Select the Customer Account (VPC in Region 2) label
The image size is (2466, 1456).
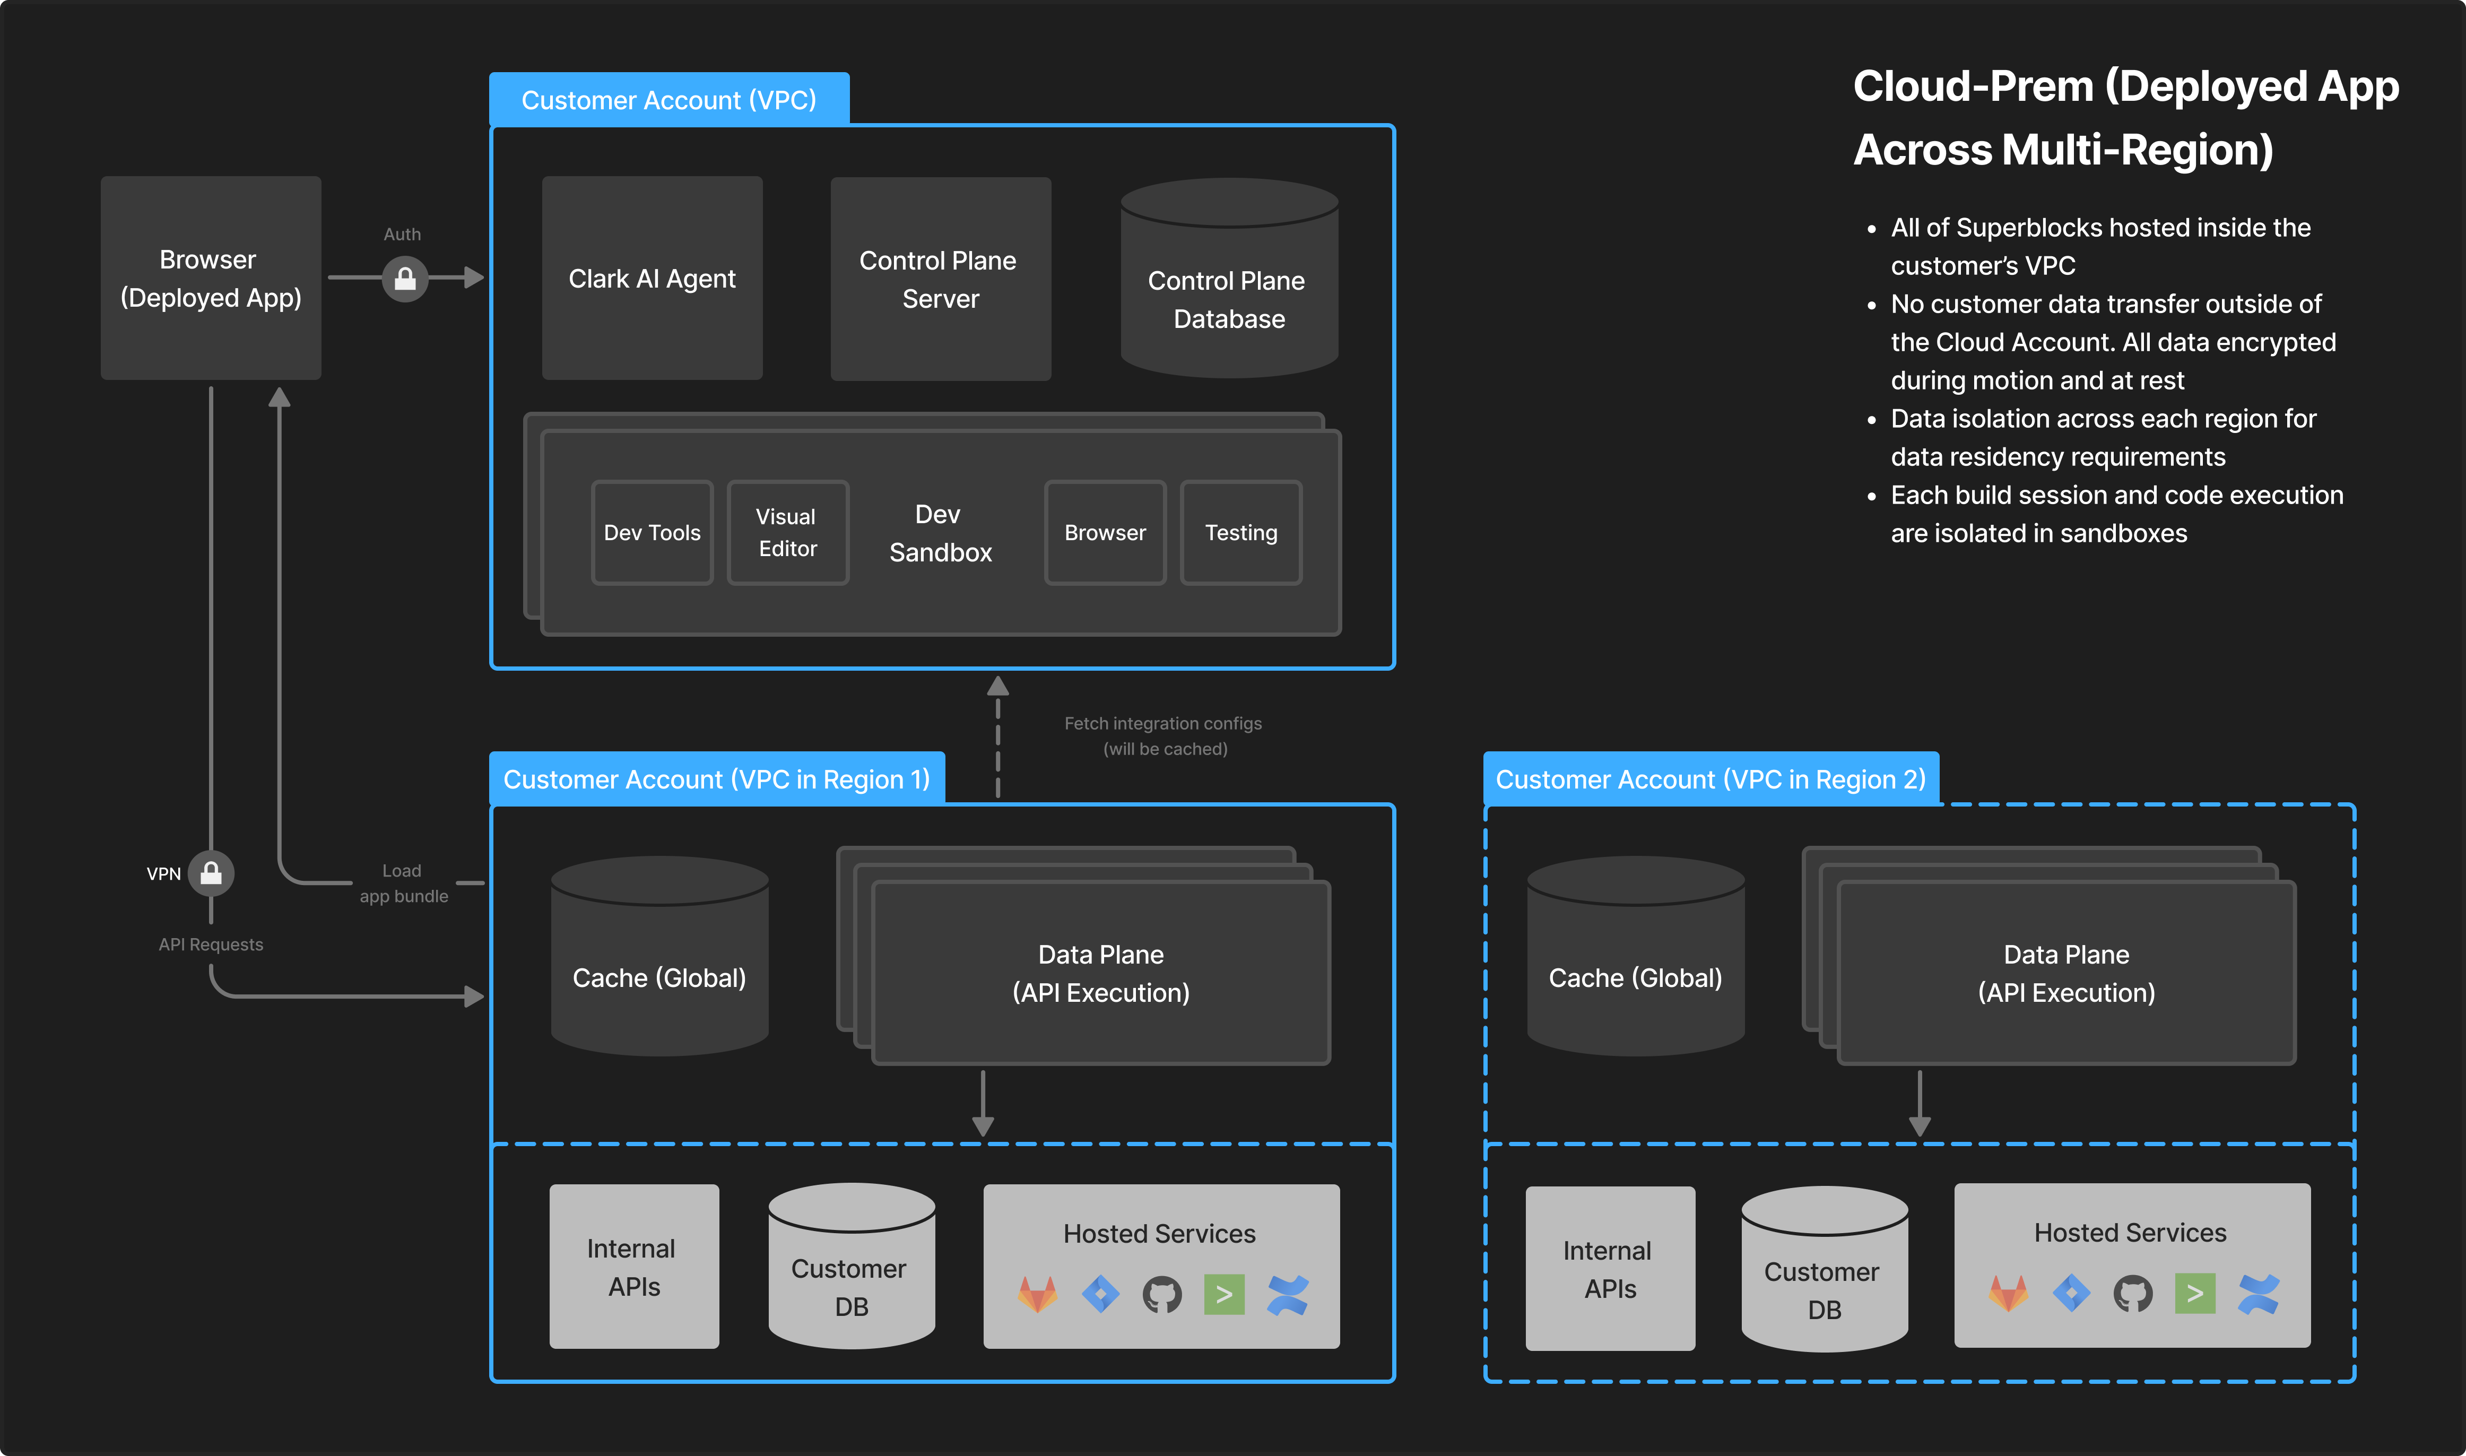pos(1710,779)
